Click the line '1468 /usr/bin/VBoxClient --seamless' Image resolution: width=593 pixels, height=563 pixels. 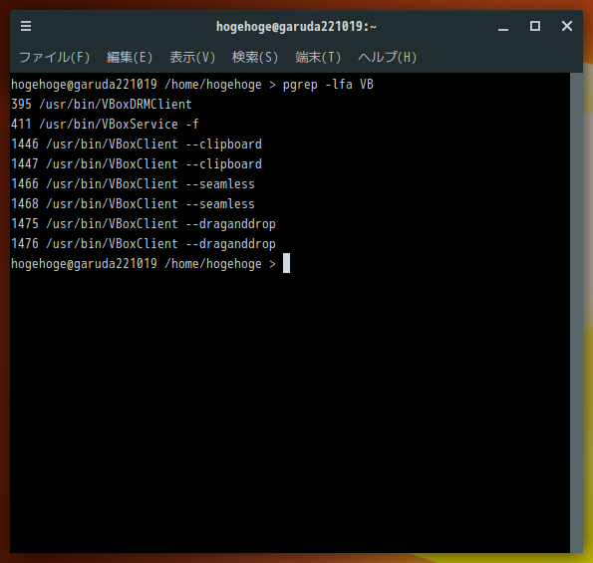coord(133,204)
